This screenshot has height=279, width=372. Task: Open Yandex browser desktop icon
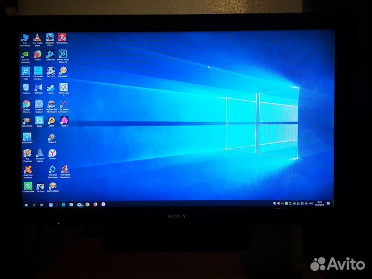[52, 155]
